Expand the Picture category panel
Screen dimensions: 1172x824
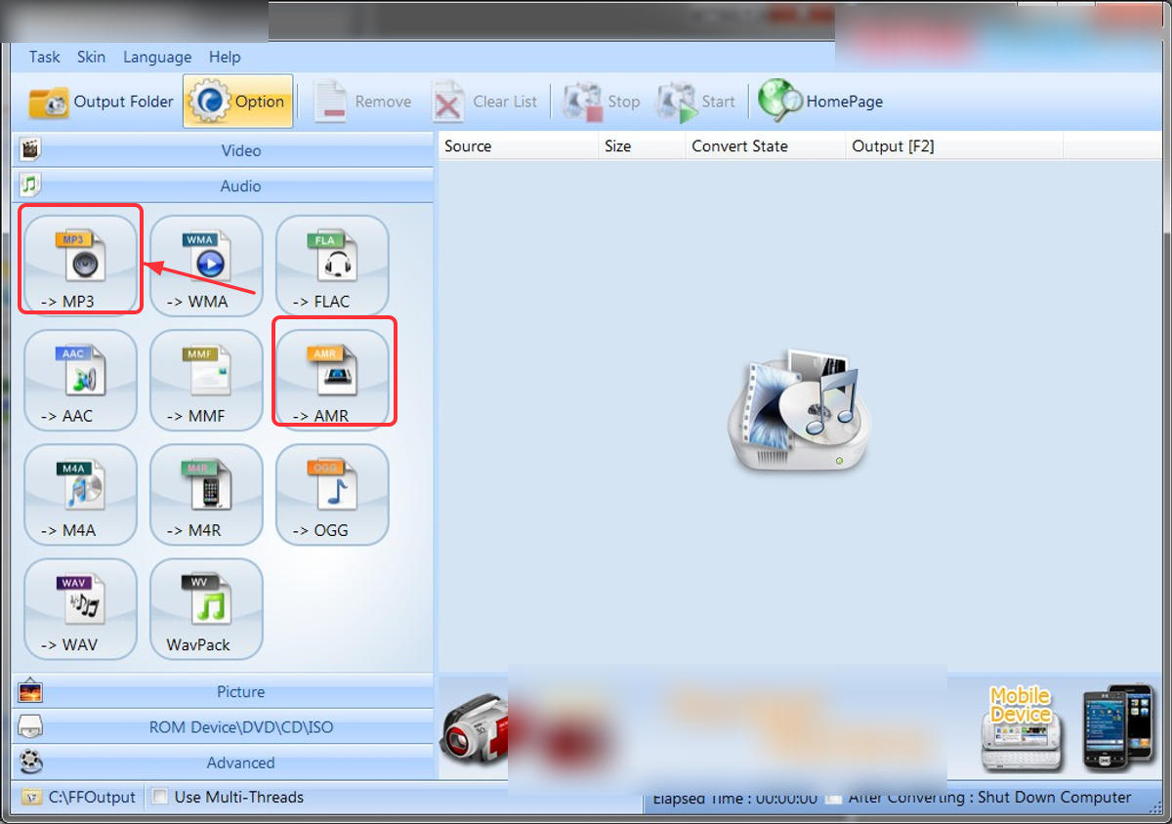coord(223,691)
